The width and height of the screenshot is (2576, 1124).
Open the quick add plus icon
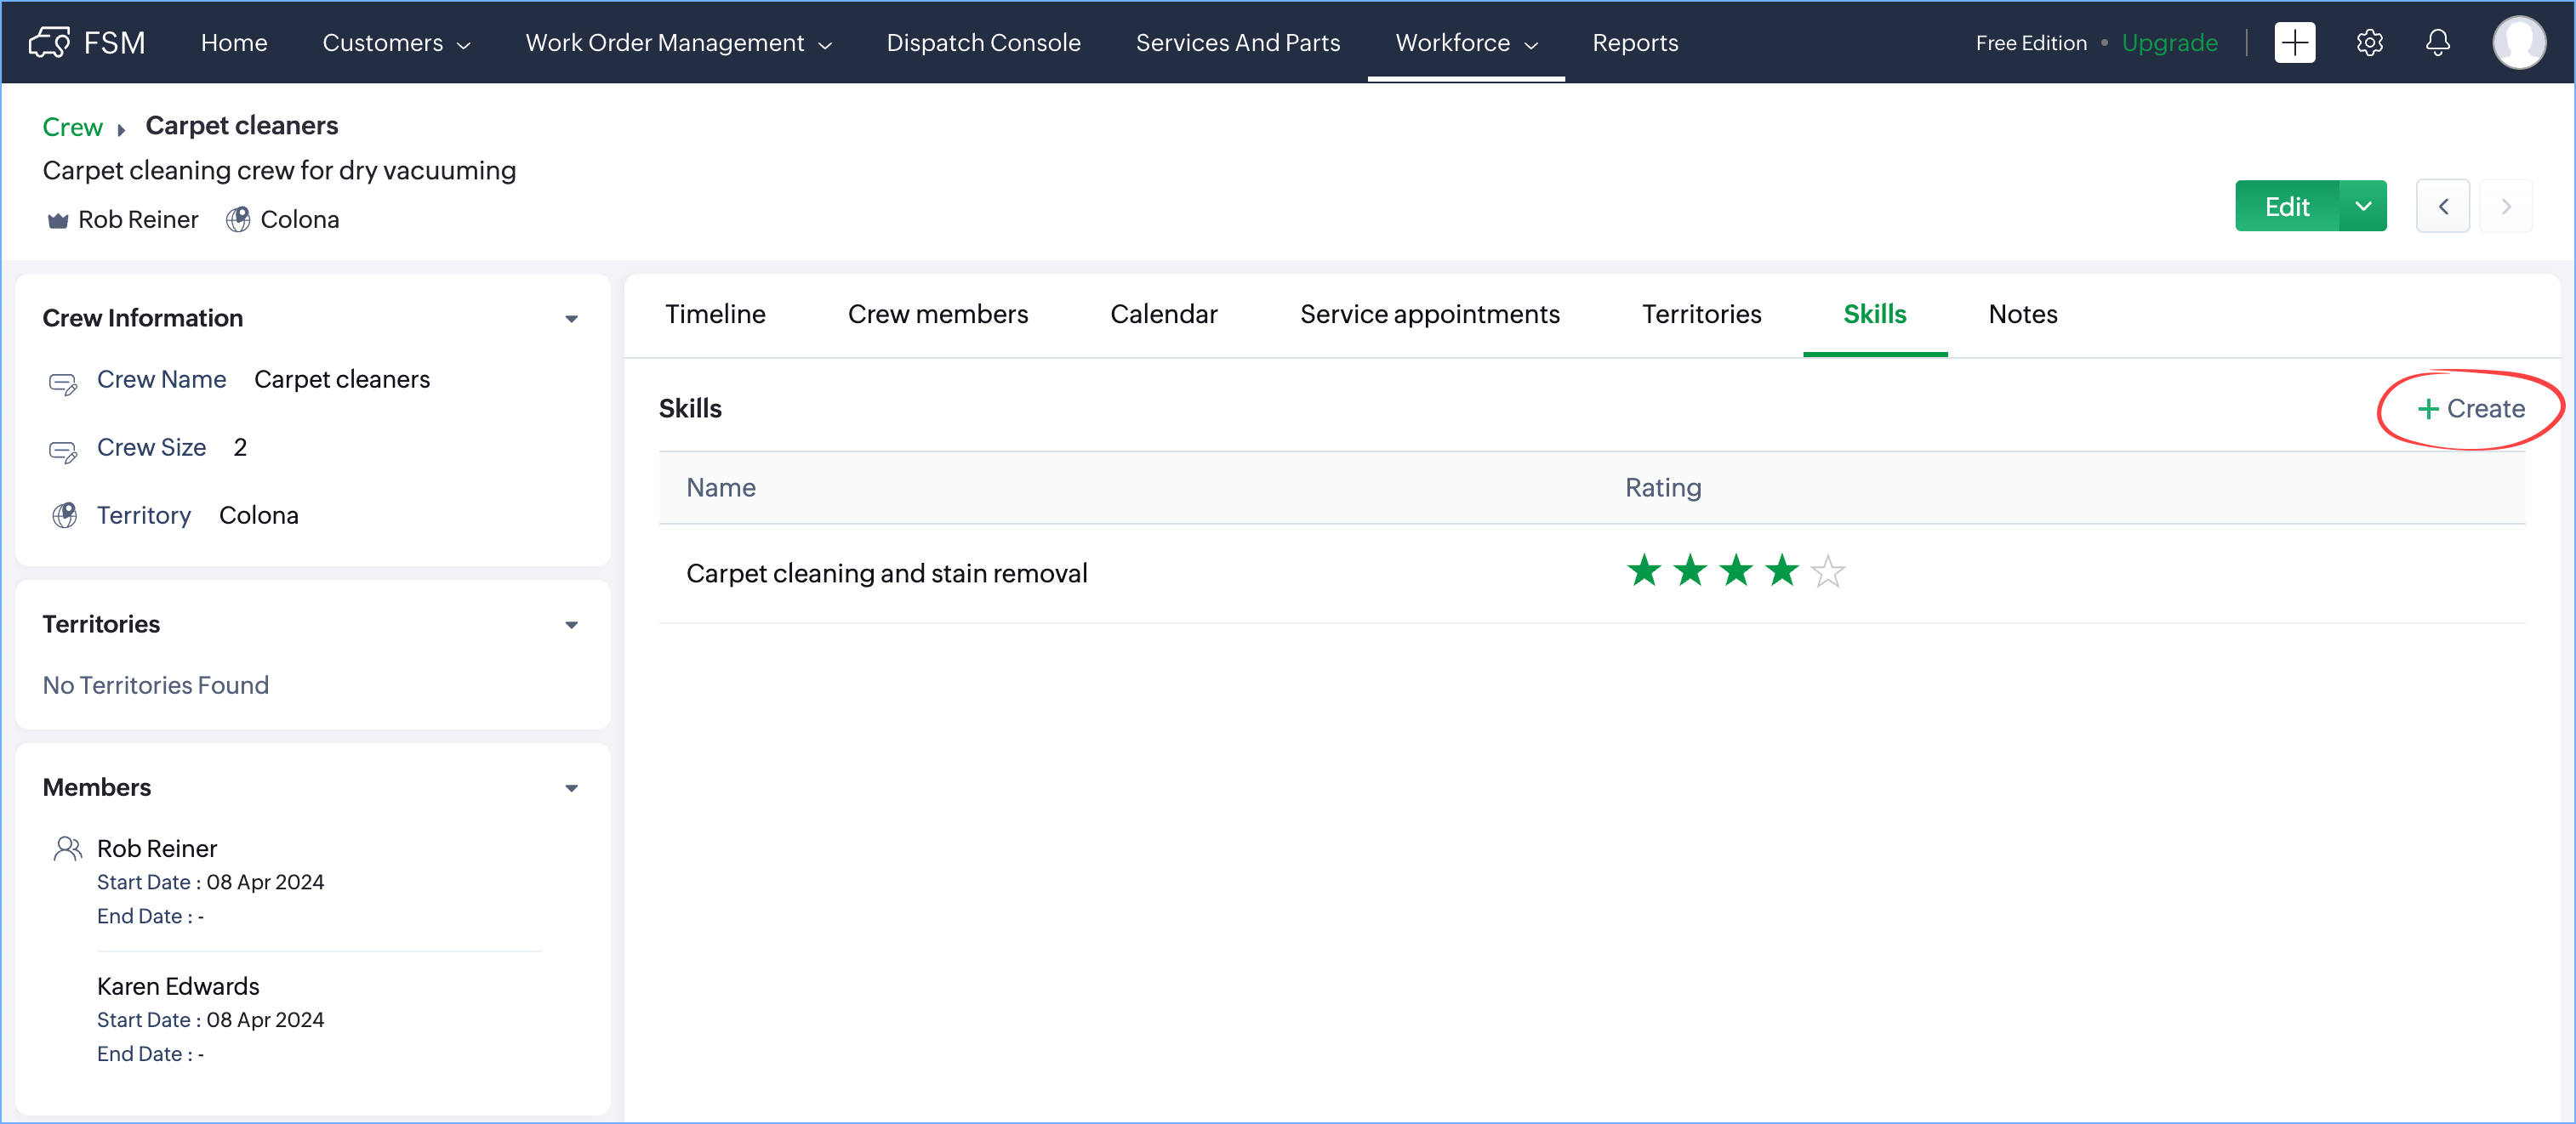pyautogui.click(x=2294, y=42)
